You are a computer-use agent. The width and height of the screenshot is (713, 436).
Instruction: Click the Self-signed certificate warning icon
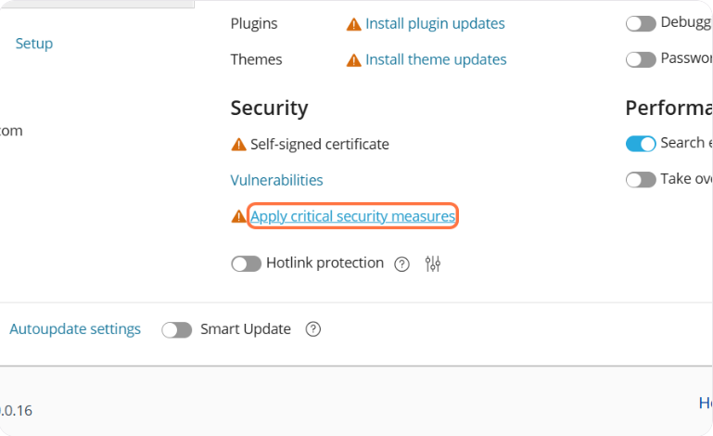coord(238,145)
